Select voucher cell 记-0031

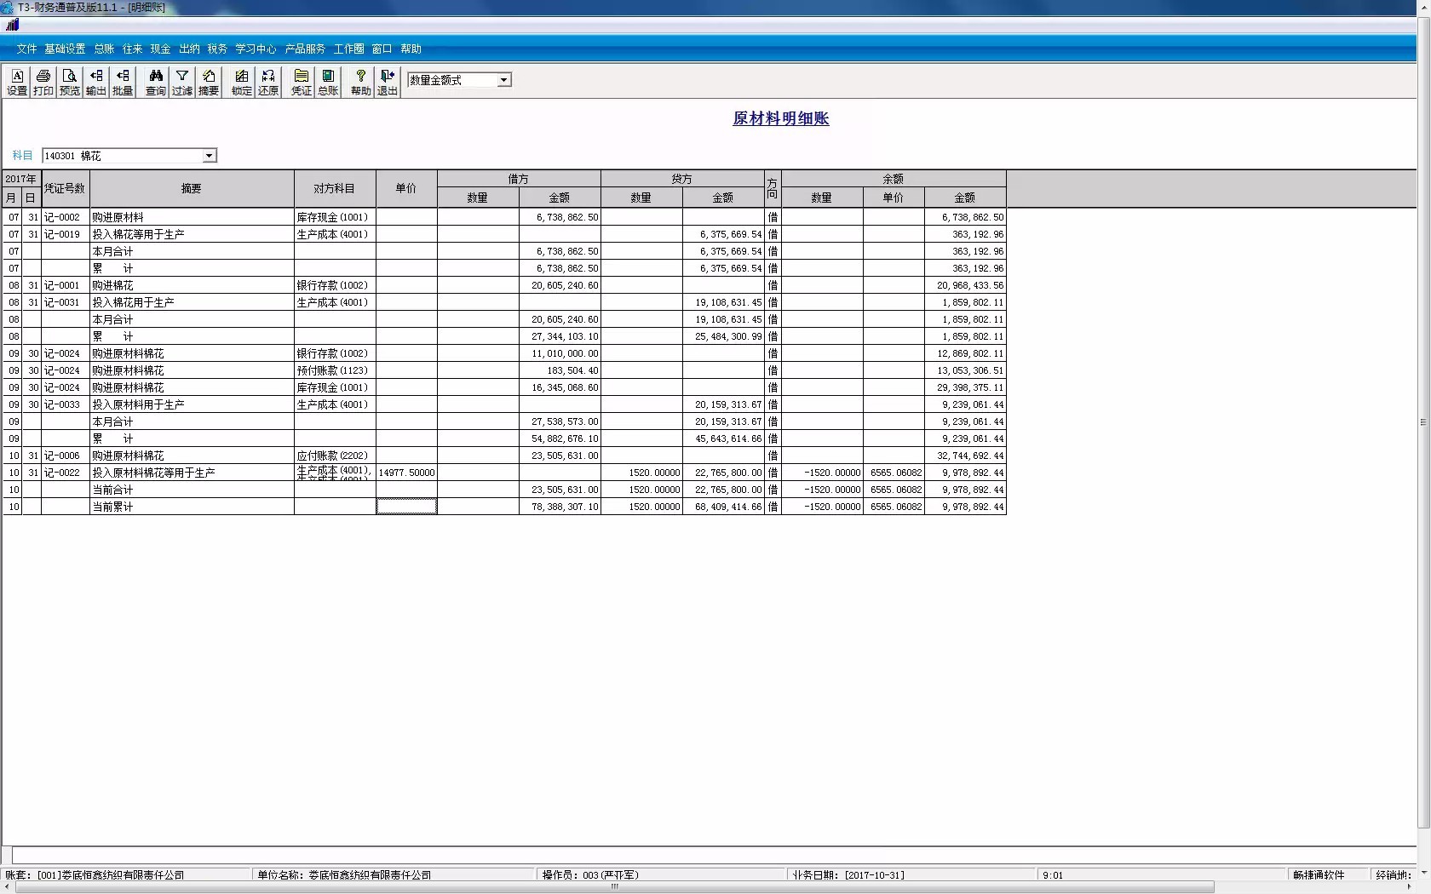tap(65, 302)
